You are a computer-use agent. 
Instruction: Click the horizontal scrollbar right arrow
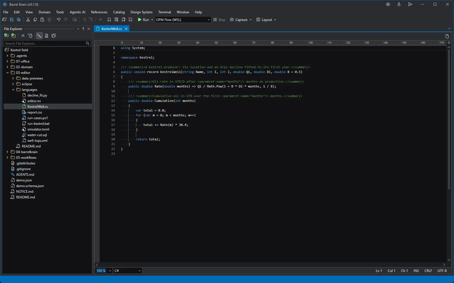[x=444, y=265]
